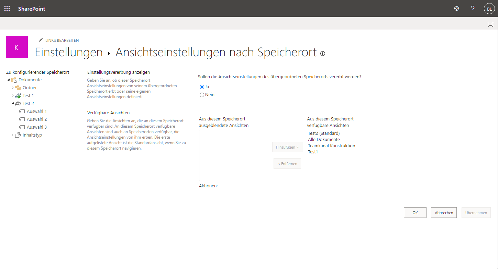Image resolution: width=498 pixels, height=269 pixels.
Task: Open the app launcher waffle icon
Action: 7,8
